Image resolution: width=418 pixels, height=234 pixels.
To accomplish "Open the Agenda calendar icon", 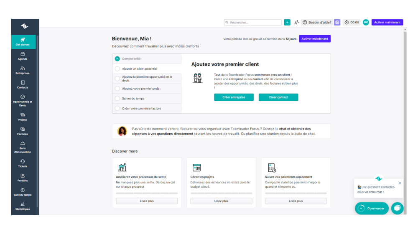I will (23, 54).
